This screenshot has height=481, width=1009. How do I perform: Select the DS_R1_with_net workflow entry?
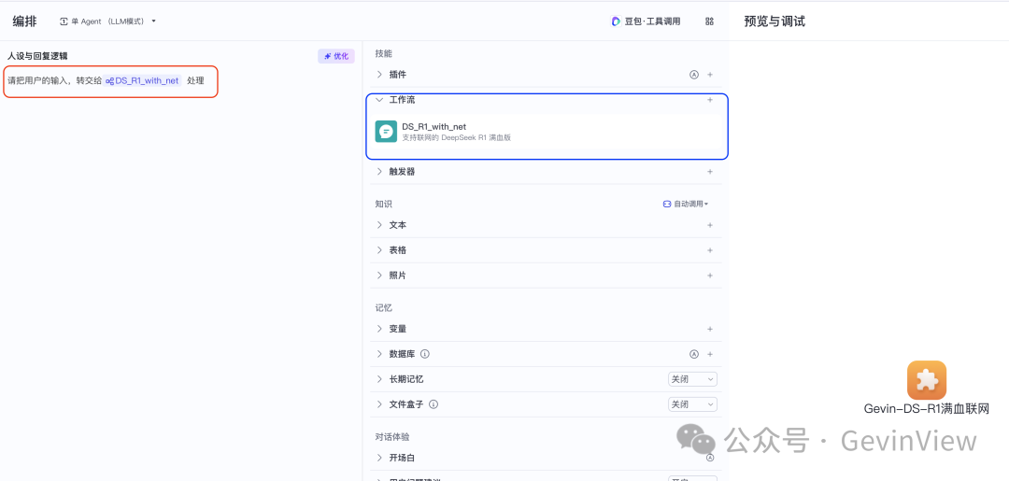click(x=547, y=131)
